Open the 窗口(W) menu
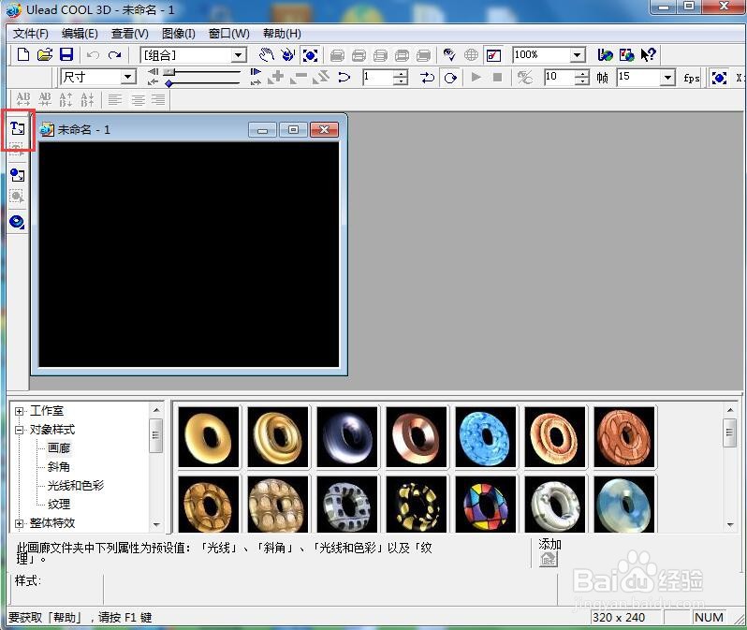This screenshot has height=630, width=747. pyautogui.click(x=228, y=34)
